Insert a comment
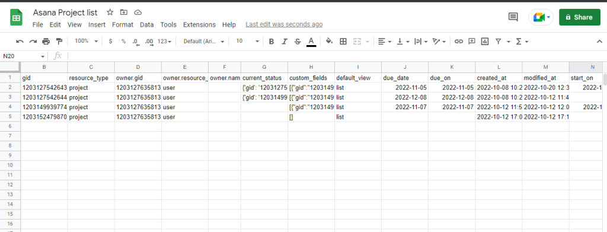 pyautogui.click(x=471, y=41)
